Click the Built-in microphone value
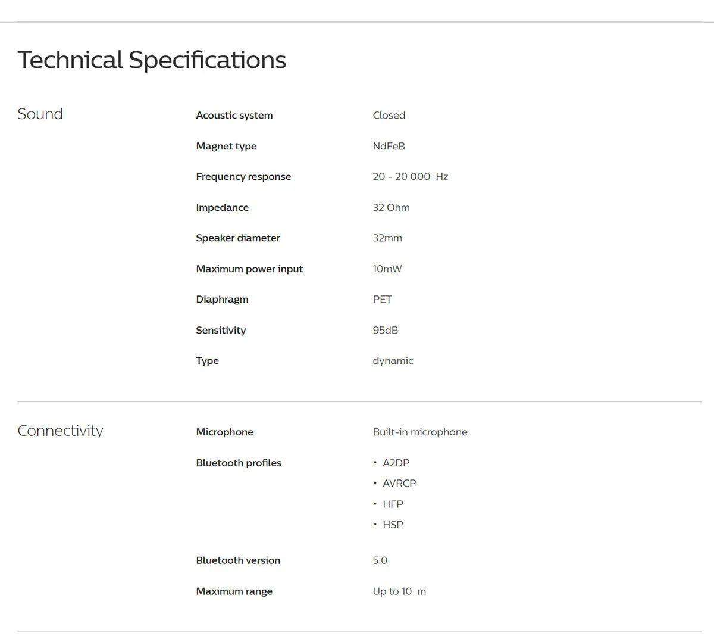 [420, 432]
